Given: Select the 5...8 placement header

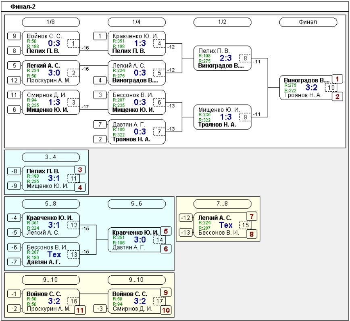Looking at the screenshot, I should tap(51, 204).
